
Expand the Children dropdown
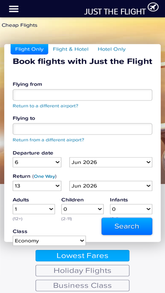click(83, 209)
